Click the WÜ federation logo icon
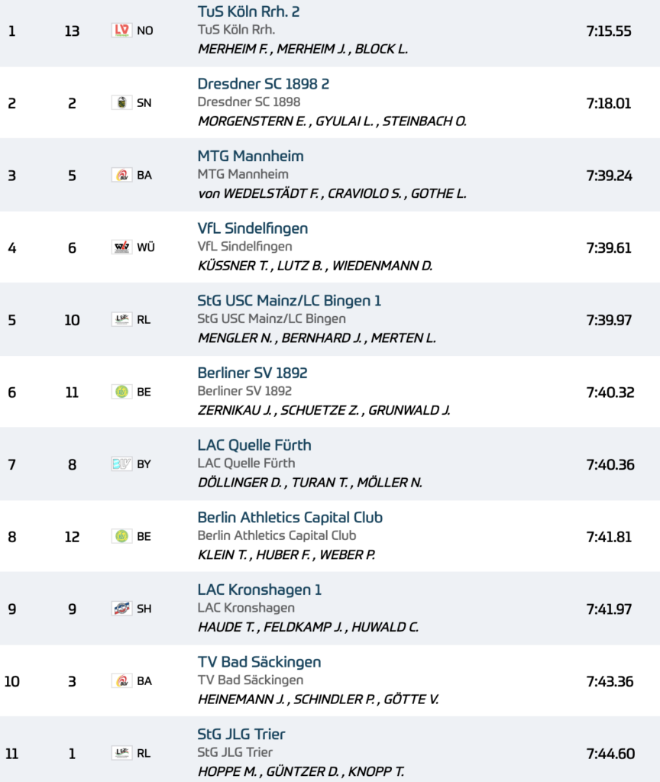660x782 pixels. click(121, 247)
